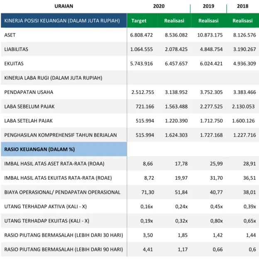Viewport: 259px width, 259px height.
Task: Click the EKUITAS value 6.024.421
Action: [x=211, y=64]
